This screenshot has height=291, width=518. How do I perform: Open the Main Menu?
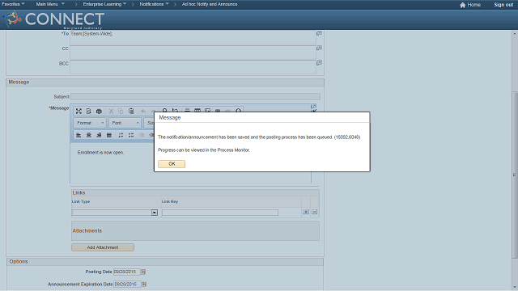(50, 4)
